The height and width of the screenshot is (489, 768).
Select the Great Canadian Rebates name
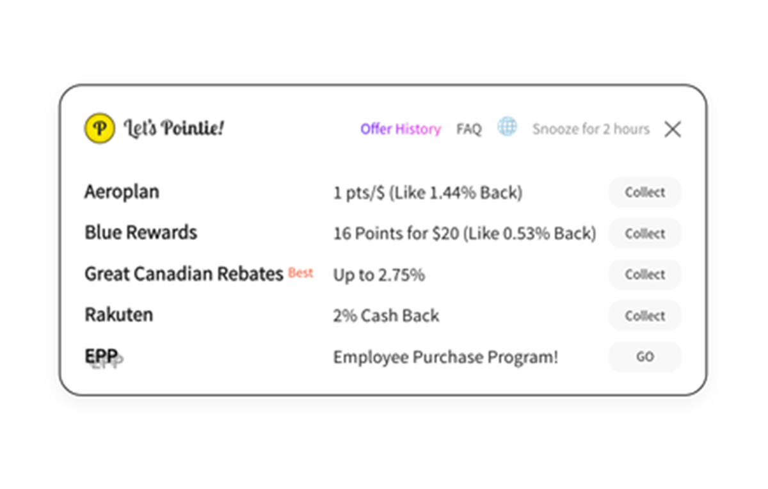tap(184, 274)
